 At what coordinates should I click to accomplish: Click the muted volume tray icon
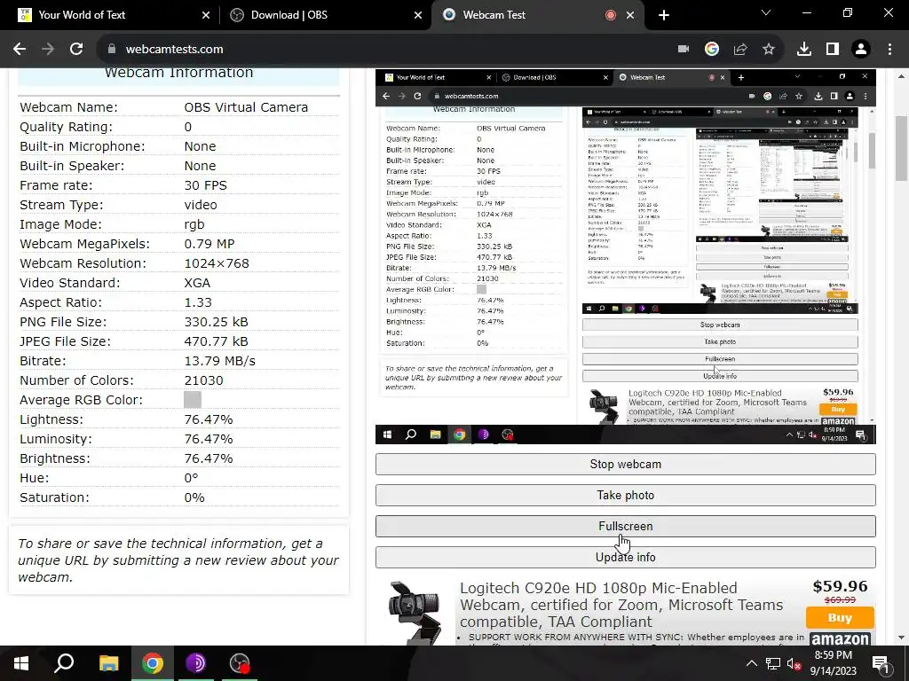794,663
